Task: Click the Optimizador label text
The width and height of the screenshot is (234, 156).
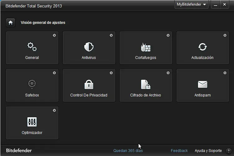Action: (x=32, y=133)
